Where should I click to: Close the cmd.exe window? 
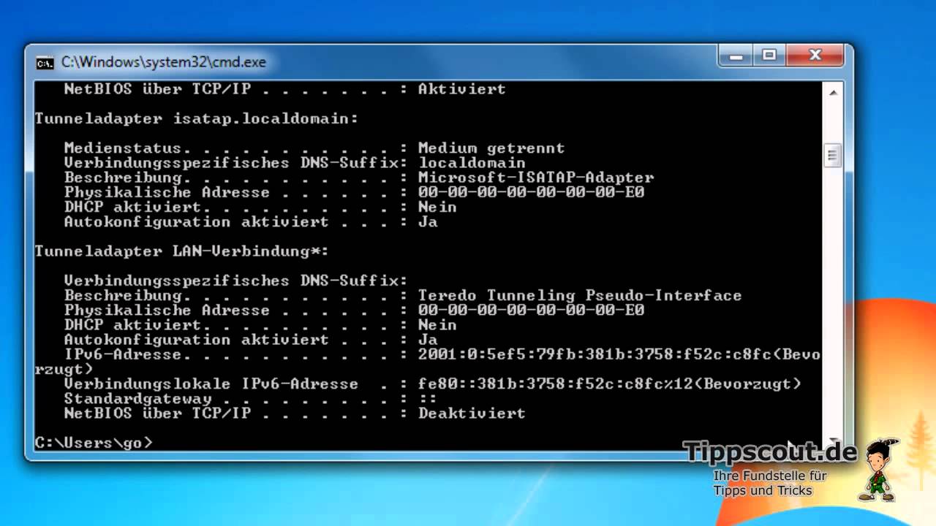point(817,56)
